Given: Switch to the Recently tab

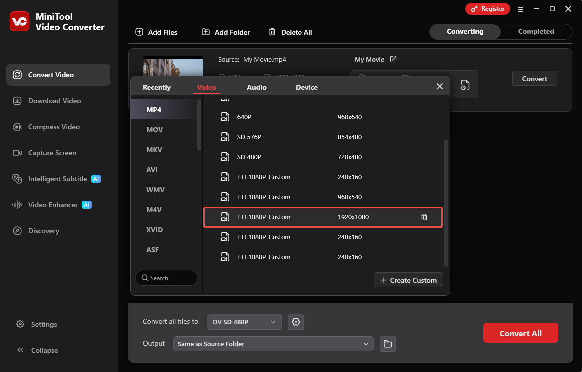Looking at the screenshot, I should 157,87.
